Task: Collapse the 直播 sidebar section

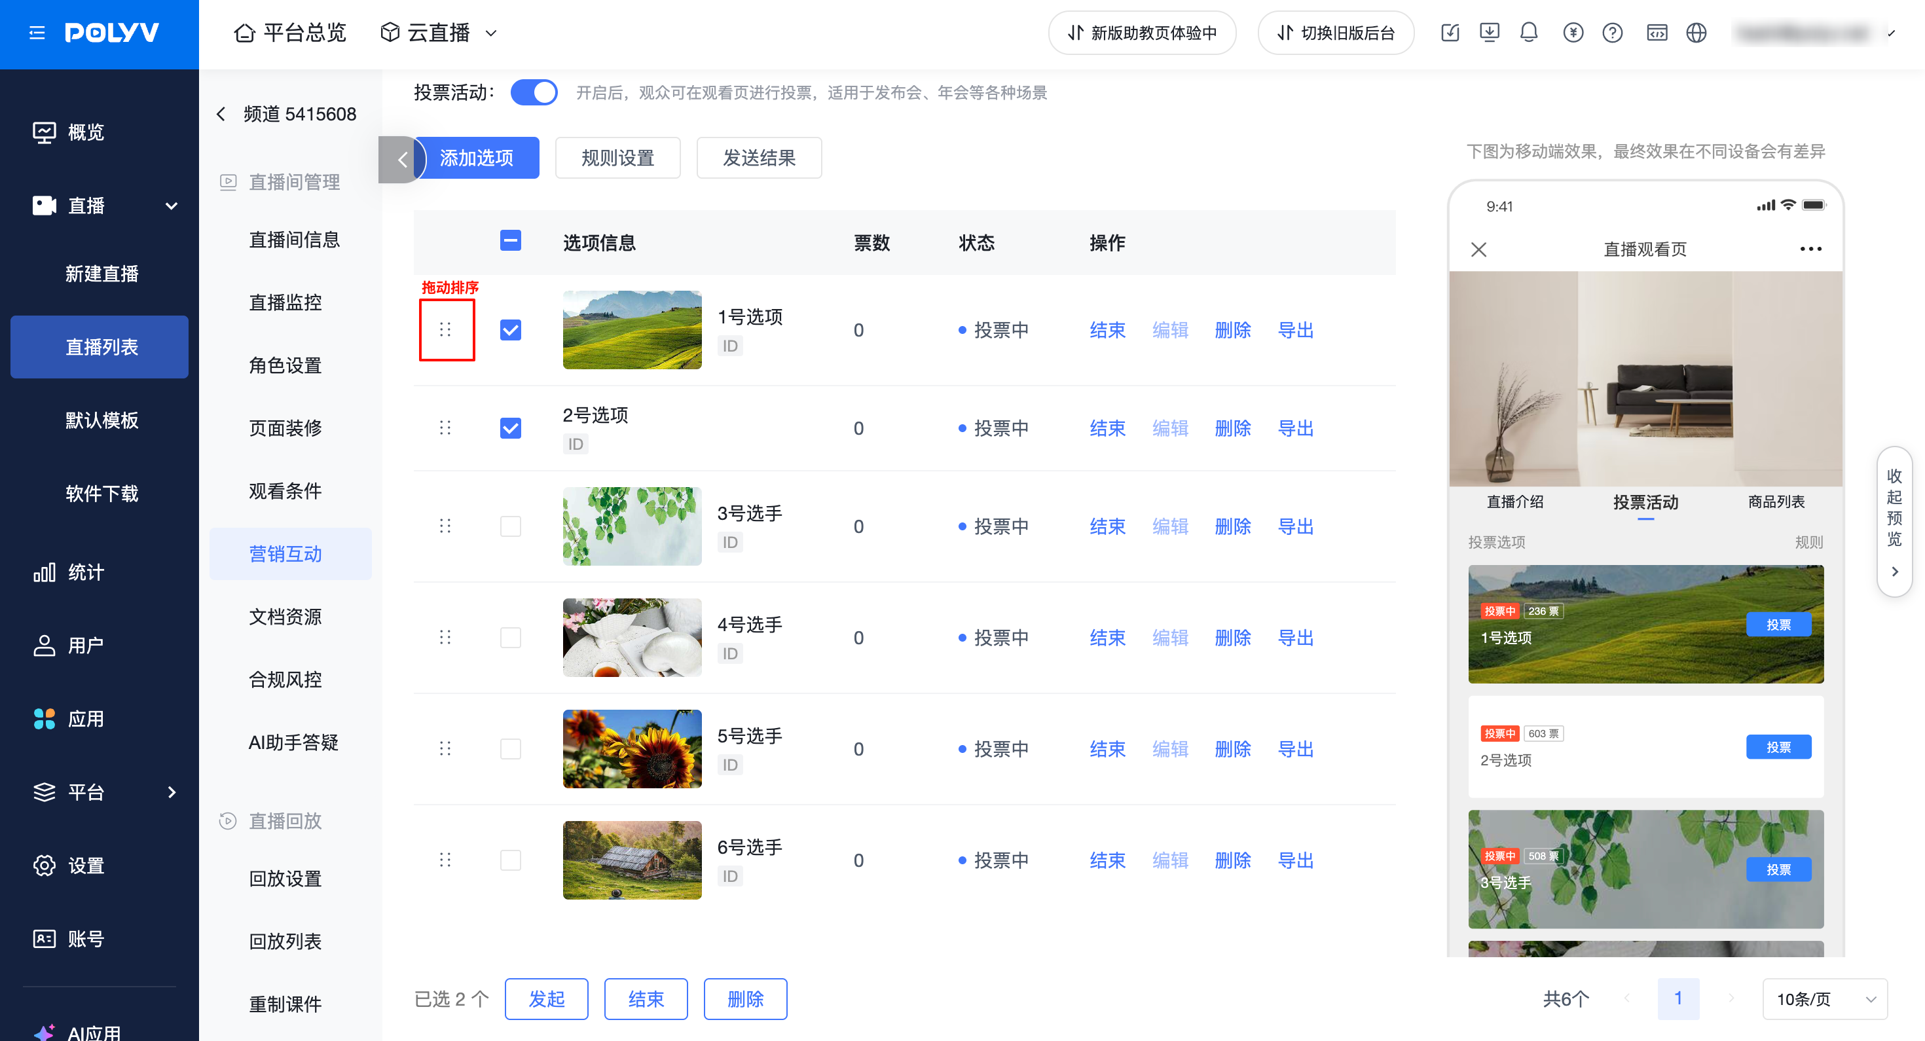Action: tap(171, 206)
